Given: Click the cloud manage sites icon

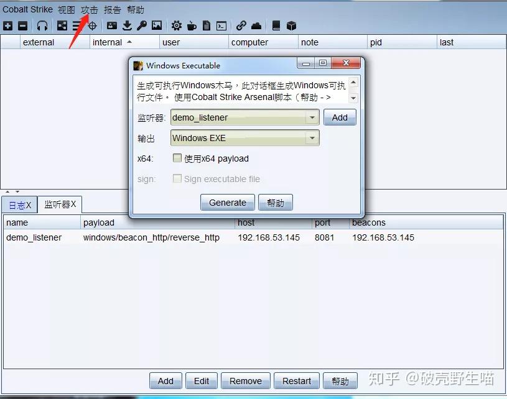Looking at the screenshot, I should [x=256, y=25].
